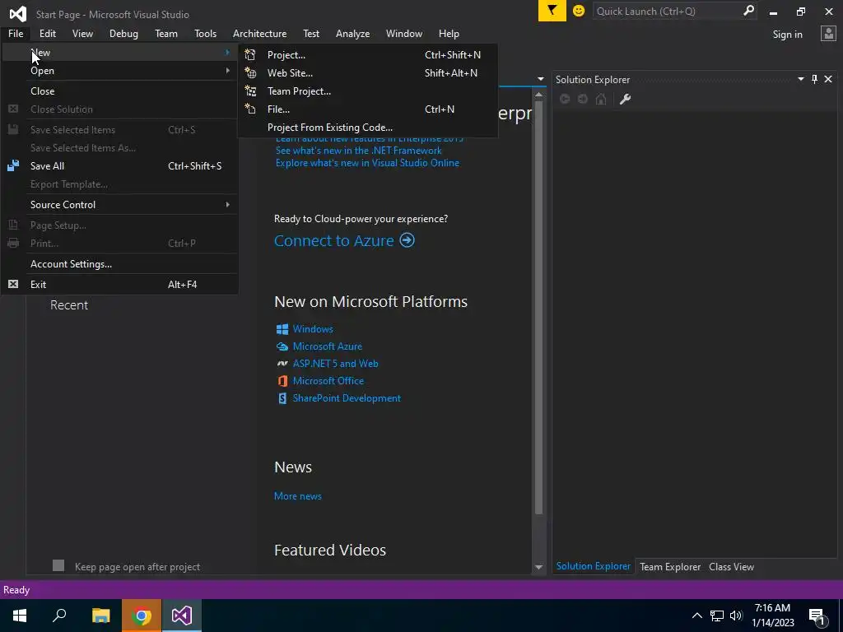The image size is (843, 632).
Task: Choose Team Project... from the New submenu
Action: click(367, 91)
